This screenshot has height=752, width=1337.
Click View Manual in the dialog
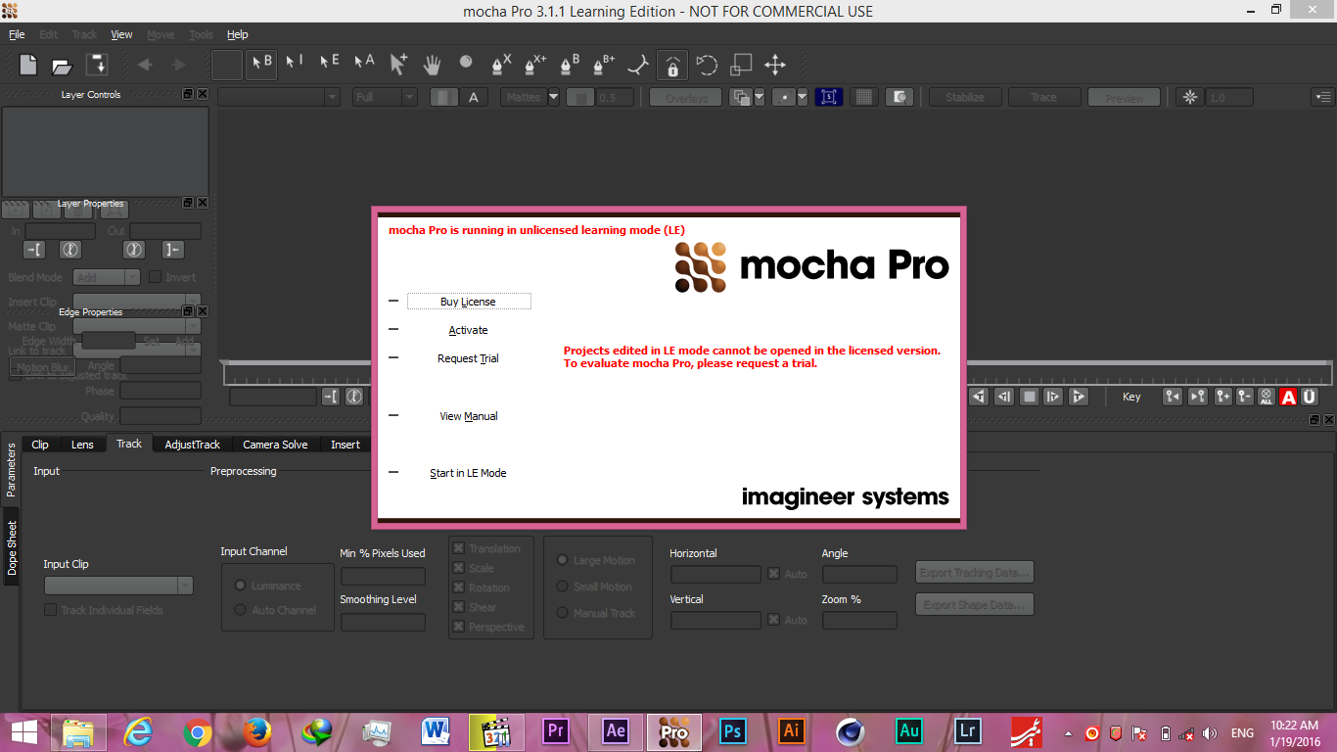(469, 416)
